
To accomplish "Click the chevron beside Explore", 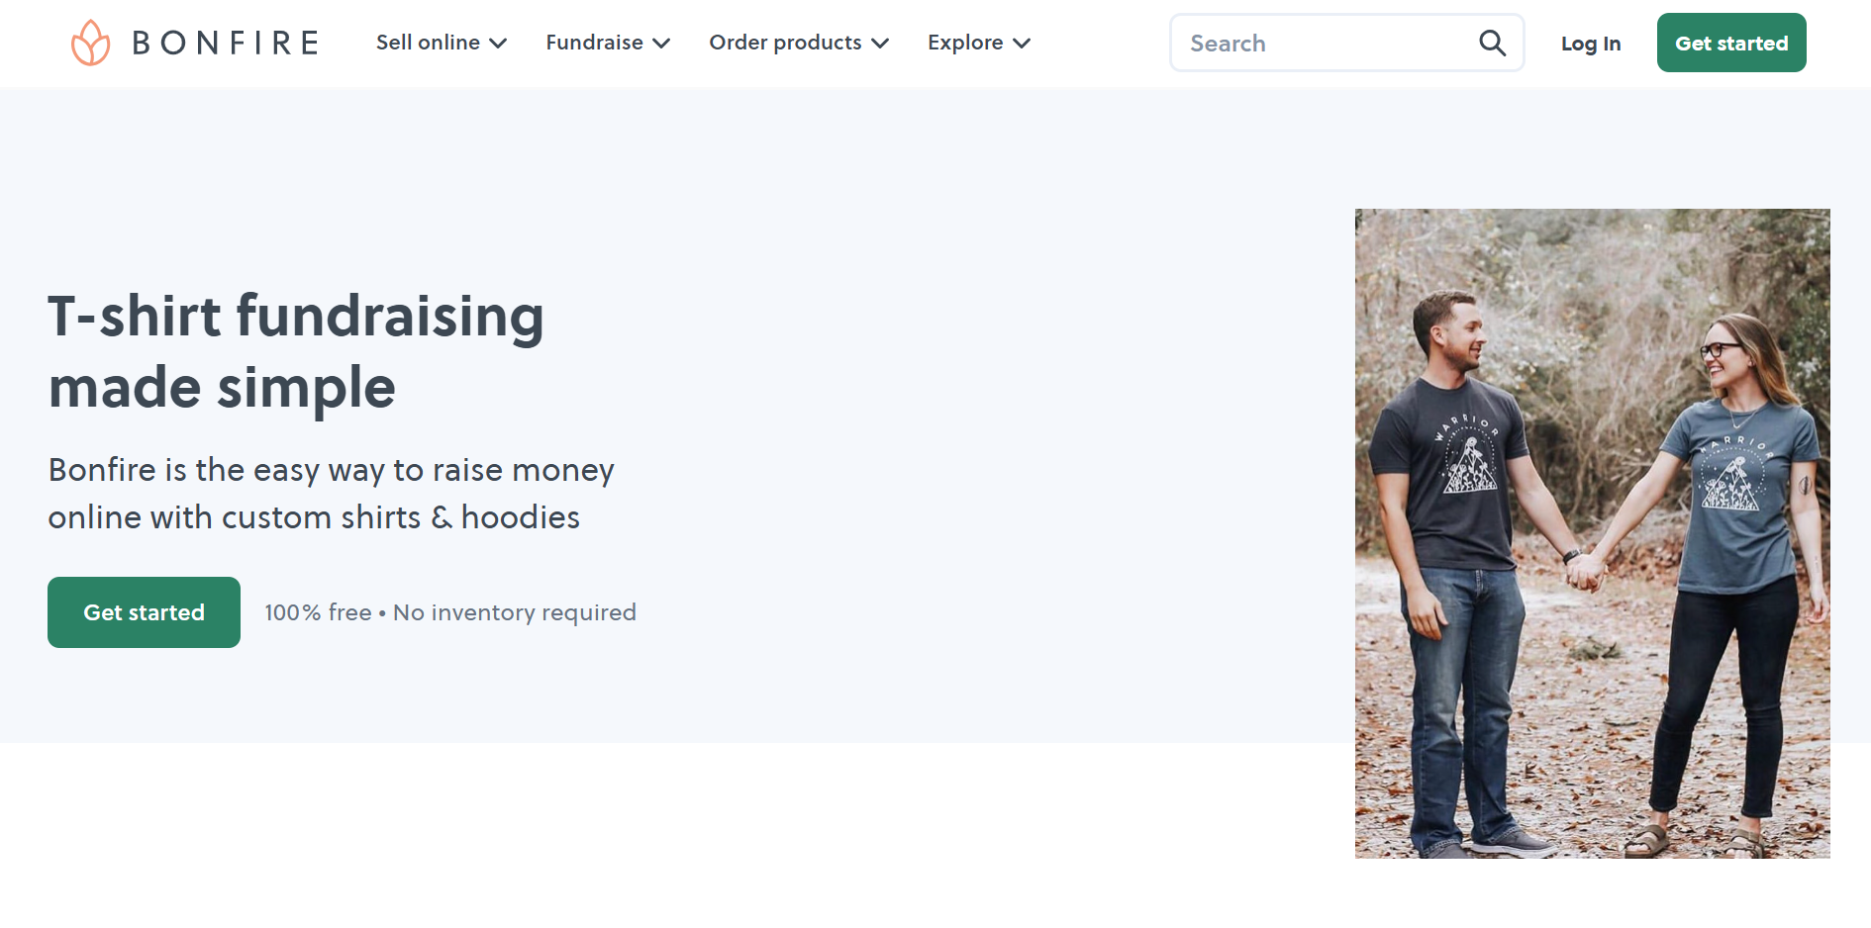I will [1024, 44].
